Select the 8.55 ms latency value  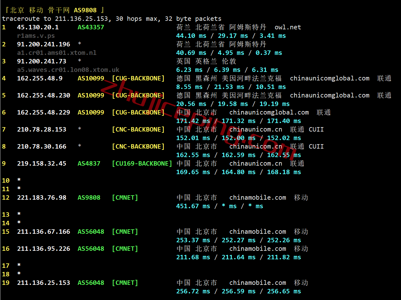pyautogui.click(x=189, y=87)
